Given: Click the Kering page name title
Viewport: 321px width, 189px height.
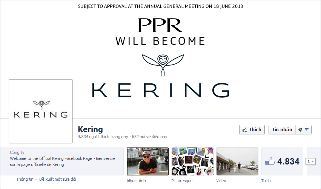Looking at the screenshot, I should coord(90,129).
